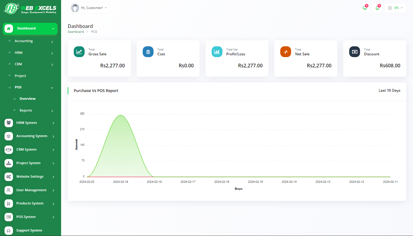The height and width of the screenshot is (236, 413).
Task: Click the Net Sale pulse icon
Action: 286,52
